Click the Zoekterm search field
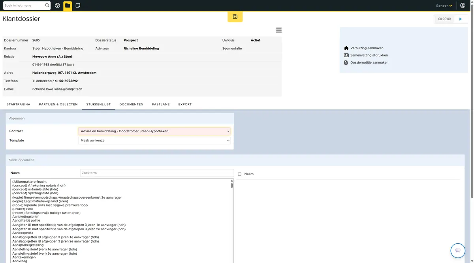The height and width of the screenshot is (263, 474). click(x=157, y=173)
